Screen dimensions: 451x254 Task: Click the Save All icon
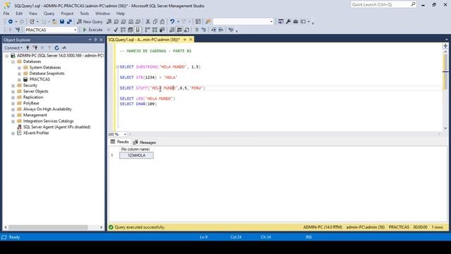69,22
